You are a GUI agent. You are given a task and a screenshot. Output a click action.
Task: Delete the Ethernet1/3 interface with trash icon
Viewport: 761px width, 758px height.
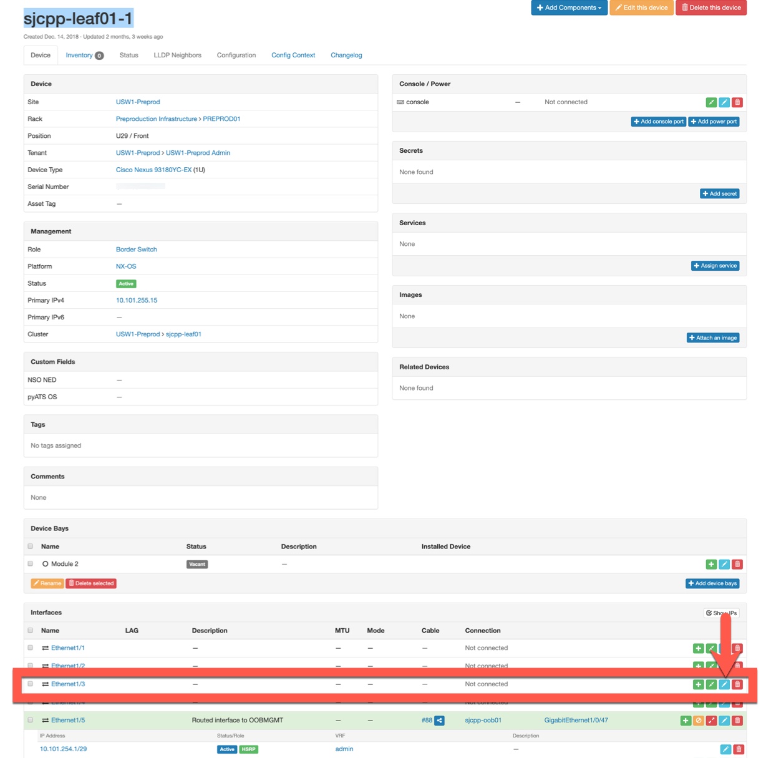tap(737, 684)
